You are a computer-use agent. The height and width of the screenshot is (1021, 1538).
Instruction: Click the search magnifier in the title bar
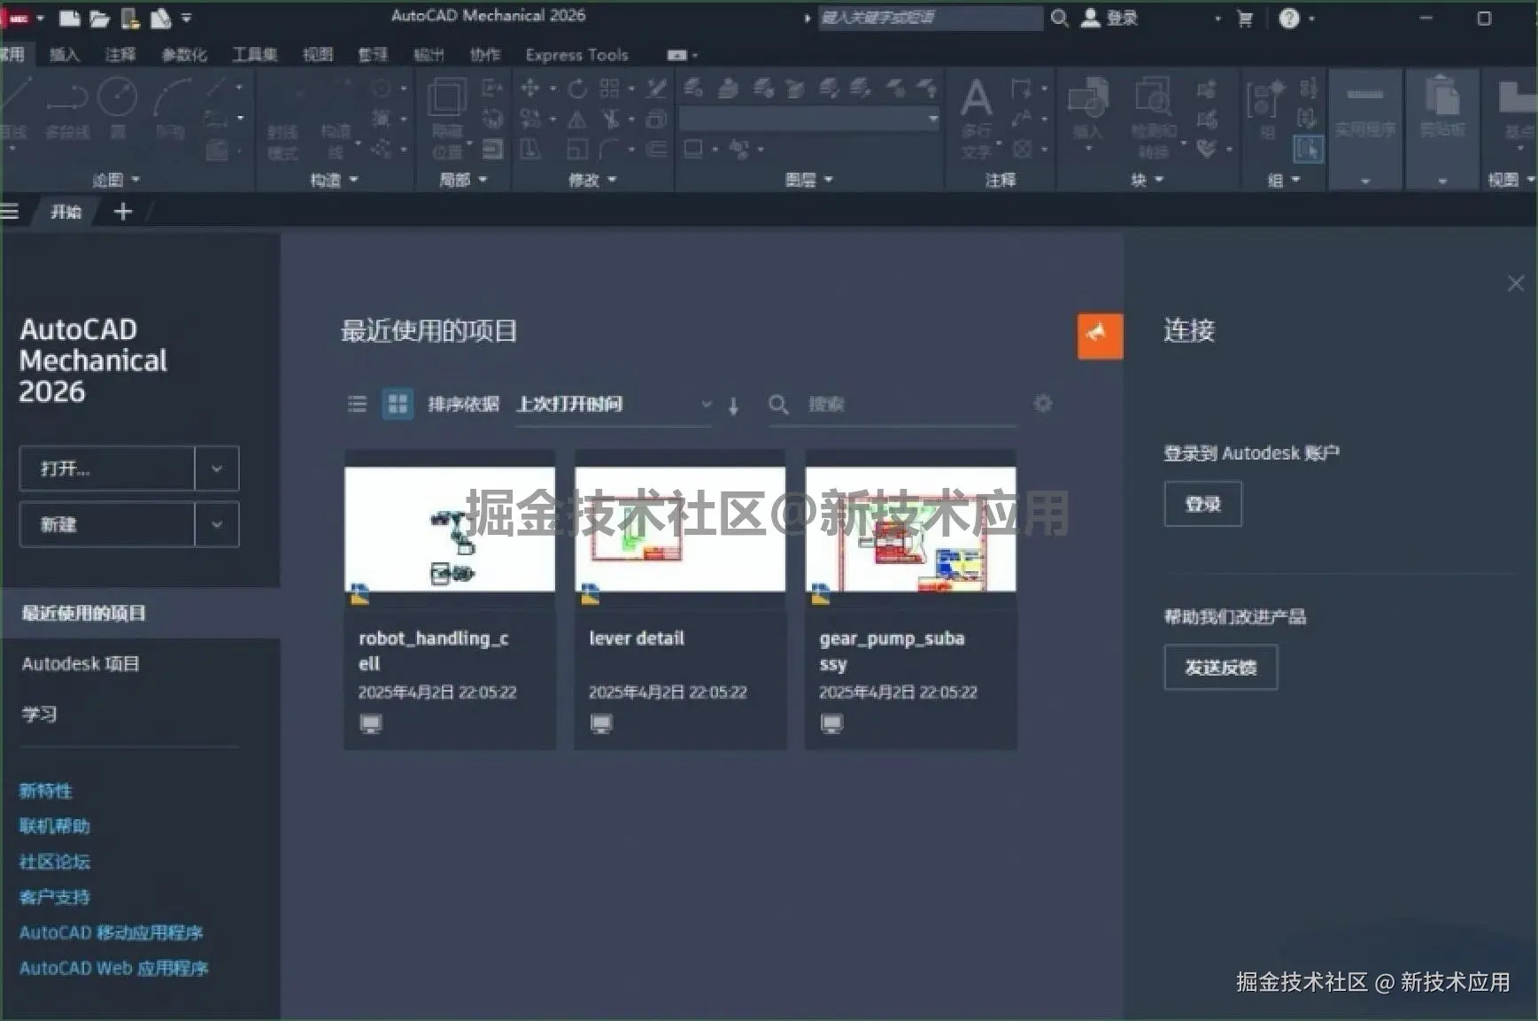(1061, 18)
